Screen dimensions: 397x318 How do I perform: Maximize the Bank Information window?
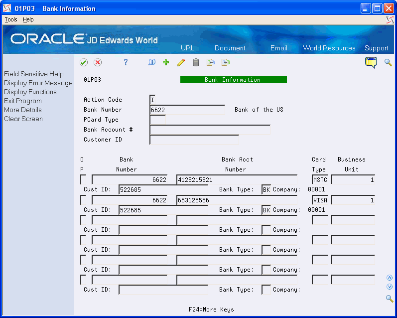pyautogui.click(x=377, y=8)
